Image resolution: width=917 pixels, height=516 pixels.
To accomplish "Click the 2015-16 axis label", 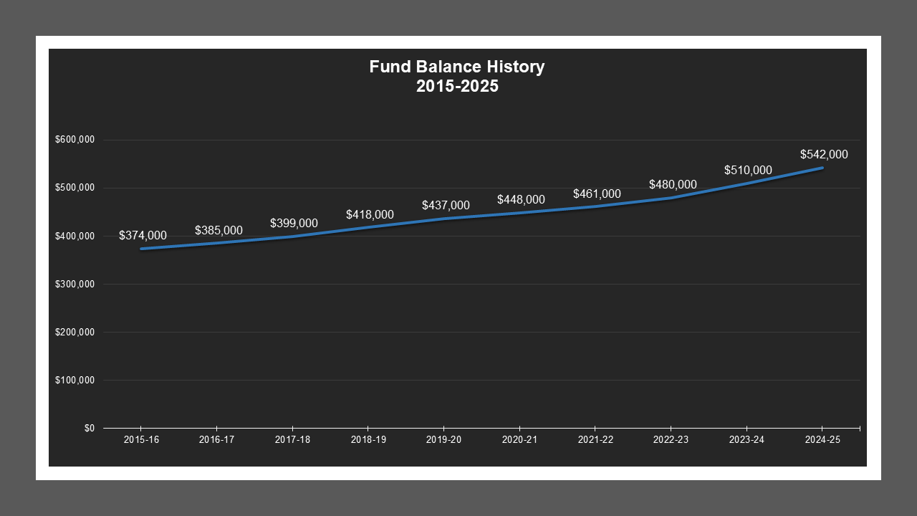I will click(x=141, y=440).
